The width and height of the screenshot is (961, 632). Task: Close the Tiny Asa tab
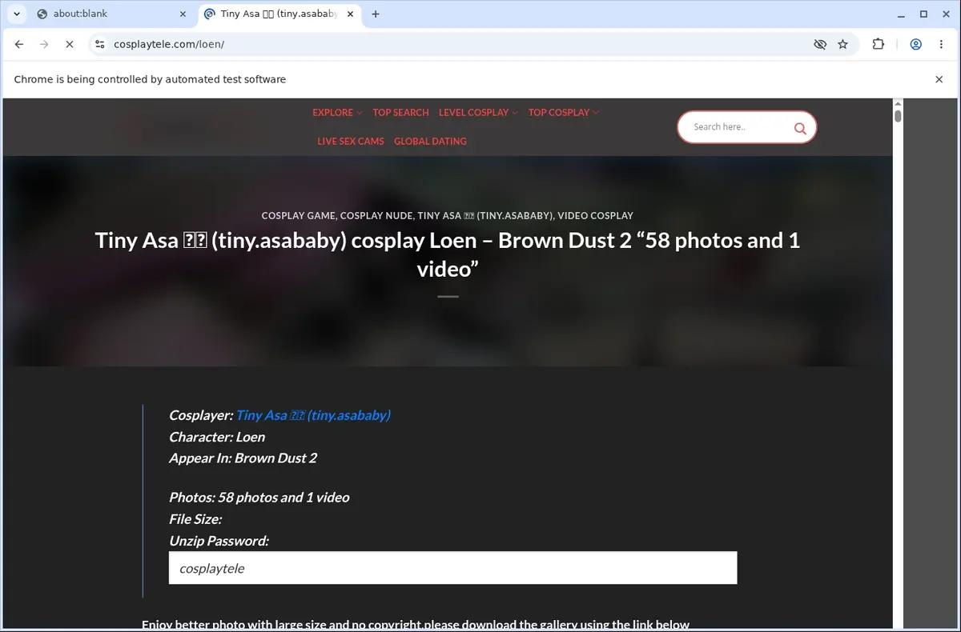[350, 14]
